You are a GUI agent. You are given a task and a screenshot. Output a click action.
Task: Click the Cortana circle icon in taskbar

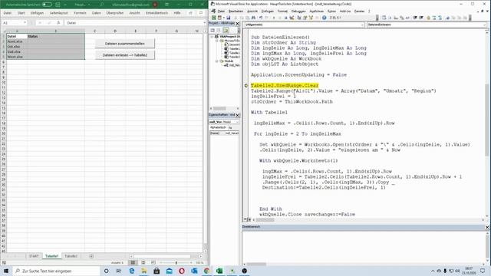coord(106,271)
